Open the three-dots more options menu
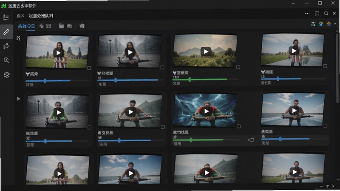 tap(307, 14)
